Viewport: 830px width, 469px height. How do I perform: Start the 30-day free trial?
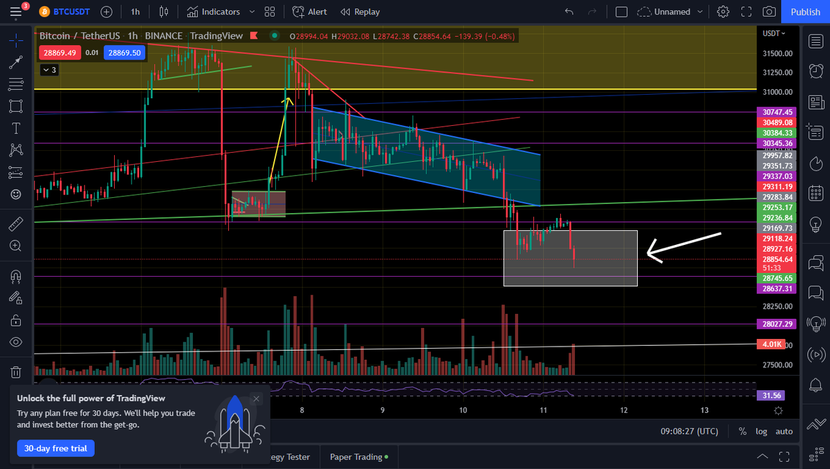point(55,448)
